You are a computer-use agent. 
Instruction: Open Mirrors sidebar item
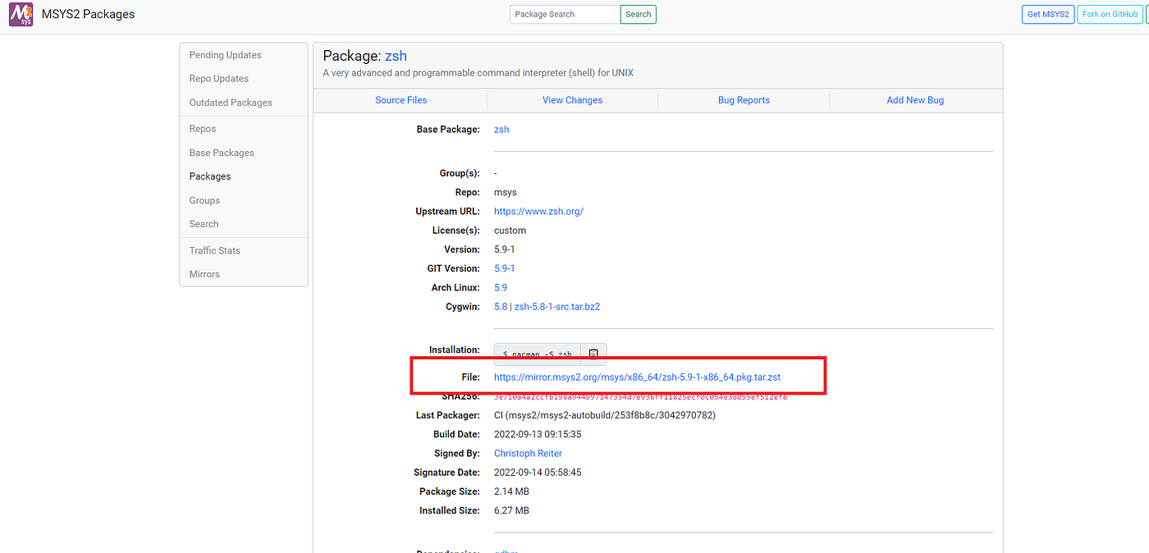click(204, 274)
